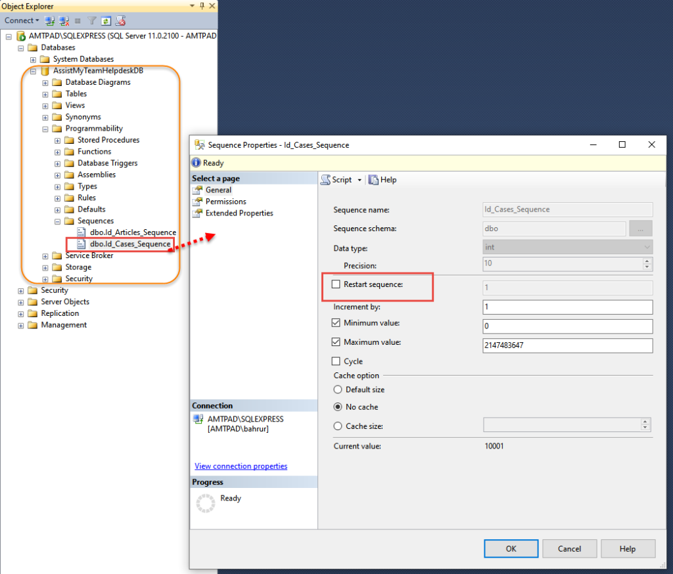Screen dimensions: 673x574
Task: Open the Script dropdown arrow
Action: point(359,179)
